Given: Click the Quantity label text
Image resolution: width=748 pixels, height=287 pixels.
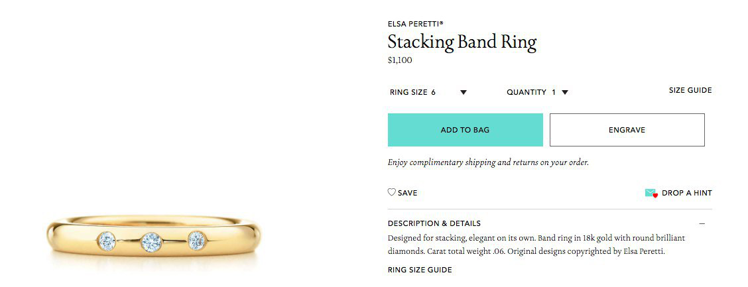Looking at the screenshot, I should point(526,92).
